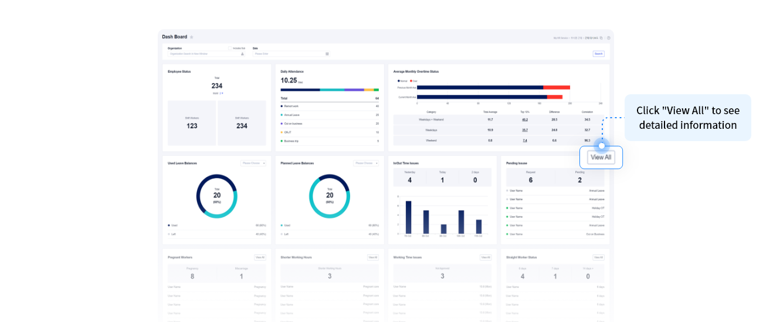Expand the Used Leave Balances dropdown
The height and width of the screenshot is (322, 773).
pos(253,163)
